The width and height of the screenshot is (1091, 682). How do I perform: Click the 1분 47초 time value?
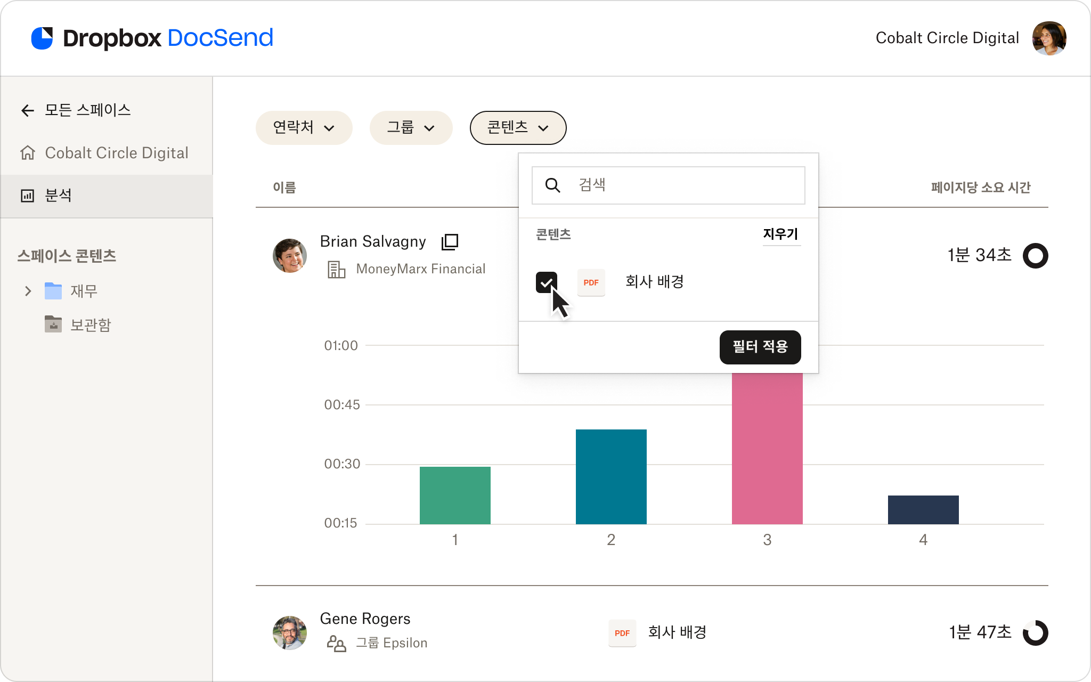point(980,632)
